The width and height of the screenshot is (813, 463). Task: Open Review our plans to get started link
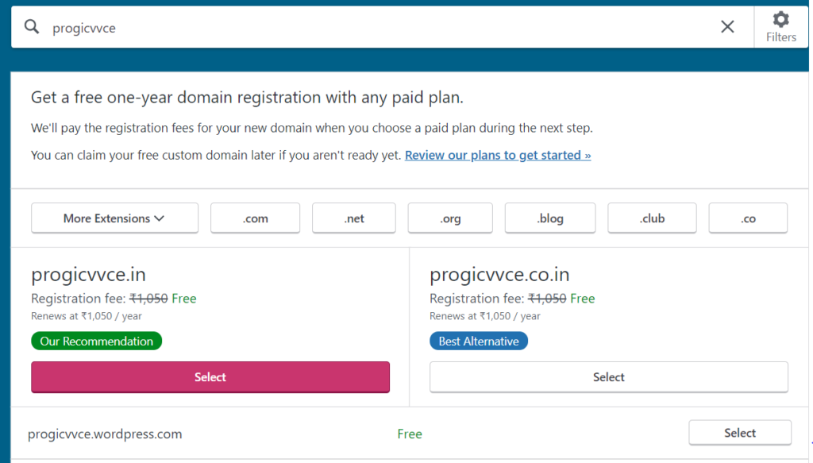[498, 155]
